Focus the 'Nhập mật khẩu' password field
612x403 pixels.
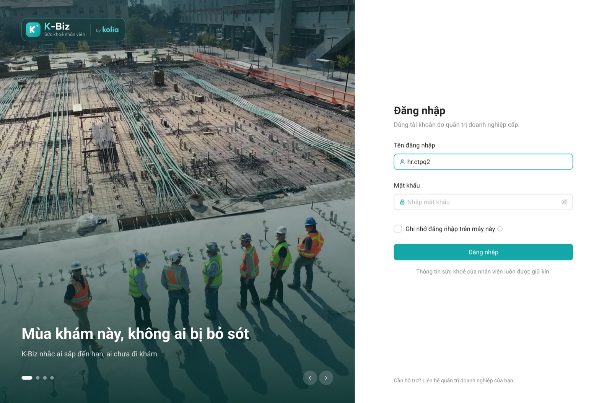[x=483, y=202]
